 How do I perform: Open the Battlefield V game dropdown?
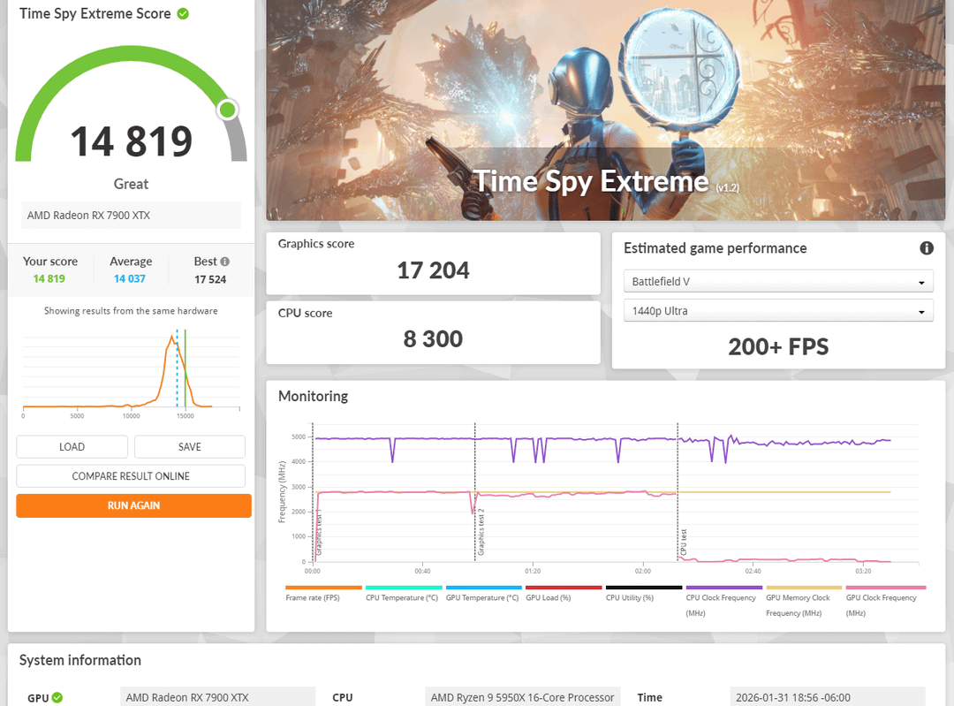(778, 282)
